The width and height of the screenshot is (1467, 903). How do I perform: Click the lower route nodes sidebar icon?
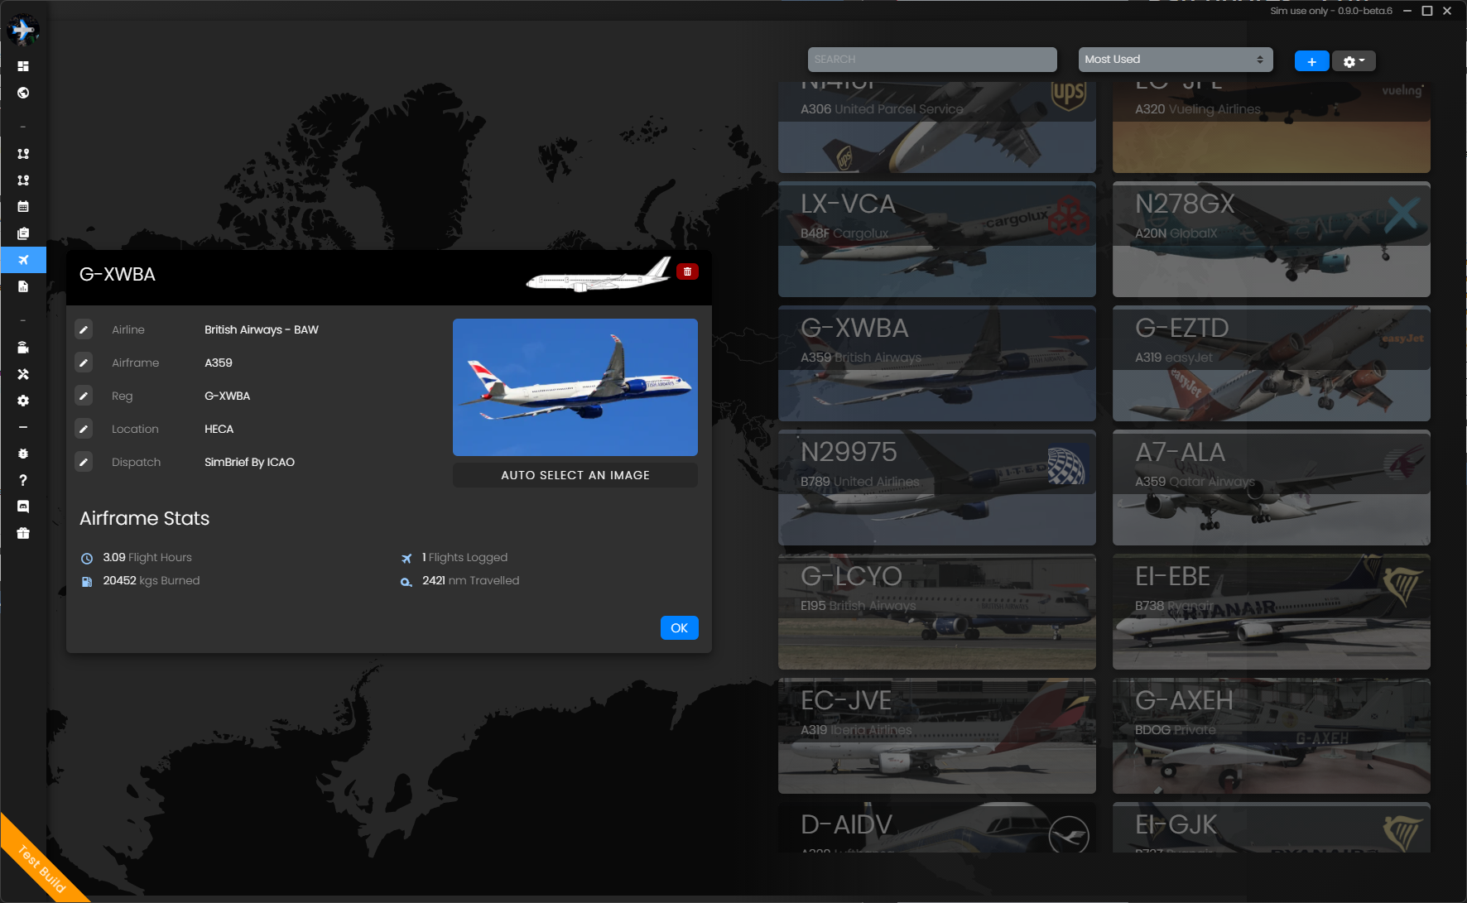tap(23, 180)
